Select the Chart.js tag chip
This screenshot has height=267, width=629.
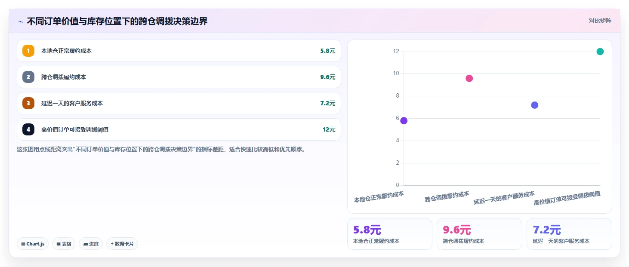[33, 244]
